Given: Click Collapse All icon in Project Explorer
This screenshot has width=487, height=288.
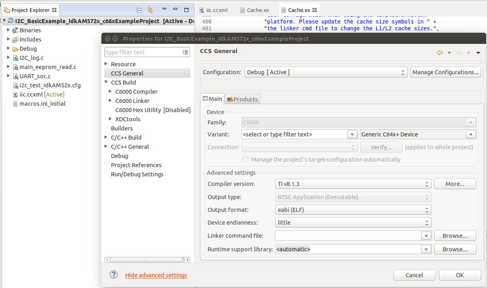Looking at the screenshot, I should click(x=139, y=10).
